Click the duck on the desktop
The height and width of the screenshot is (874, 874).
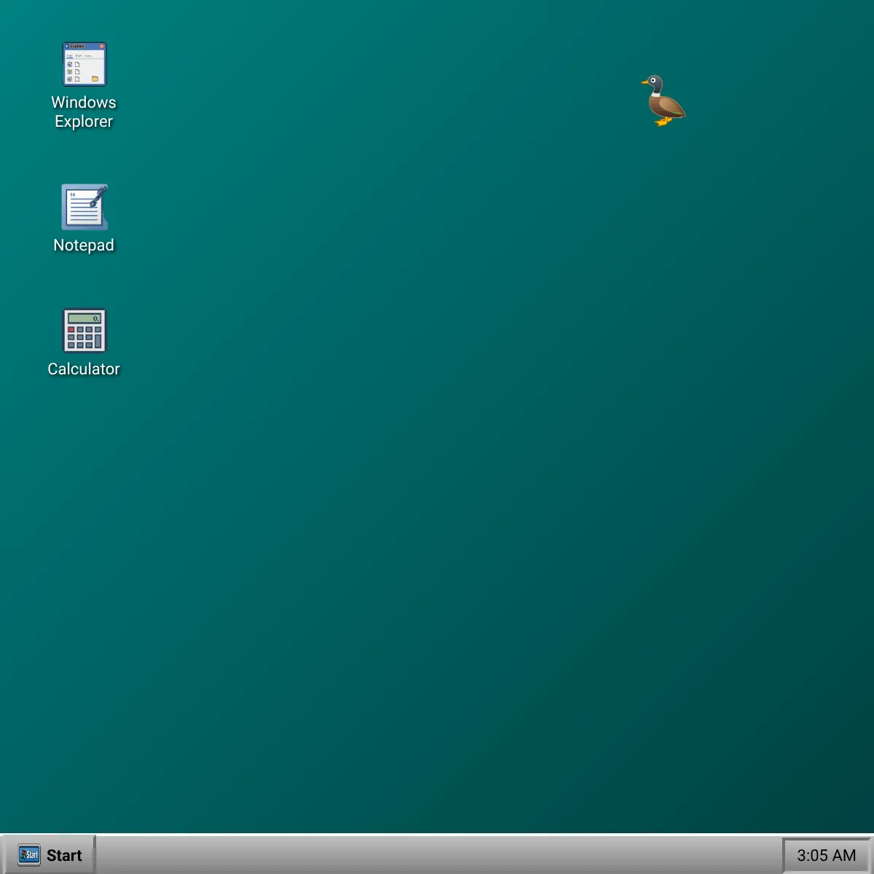664,101
